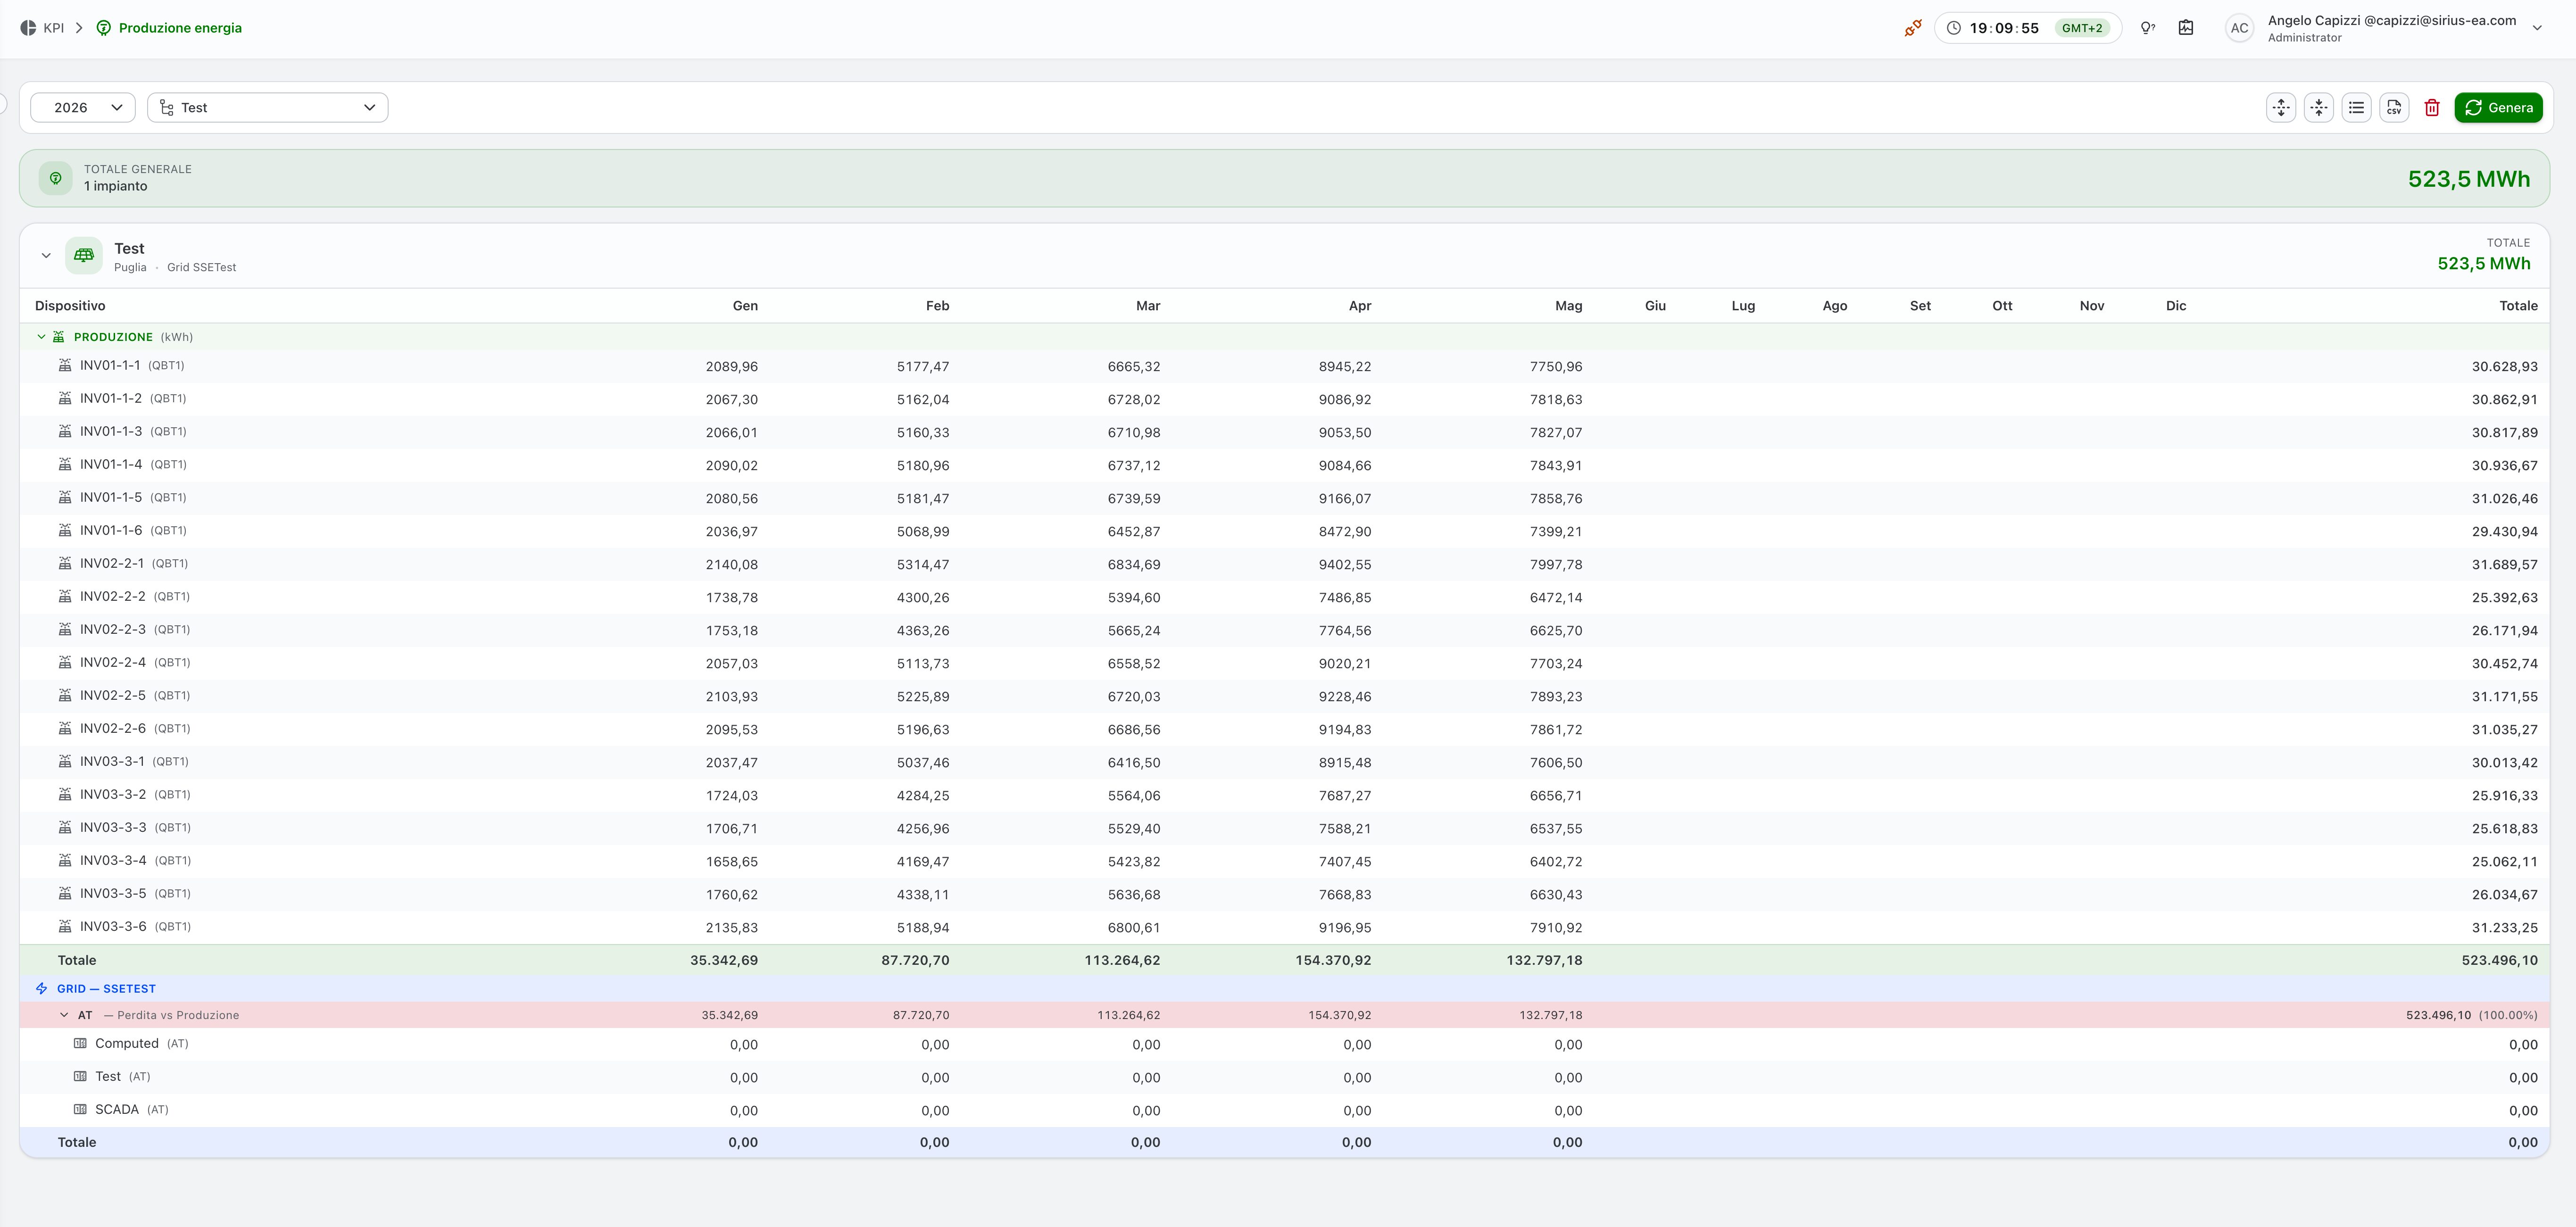The image size is (2576, 1227).
Task: Open the clipboard activity monitor icon
Action: 2186,28
